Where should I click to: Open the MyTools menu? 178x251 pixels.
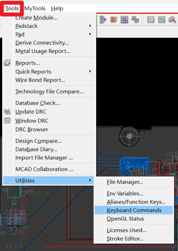tap(35, 8)
